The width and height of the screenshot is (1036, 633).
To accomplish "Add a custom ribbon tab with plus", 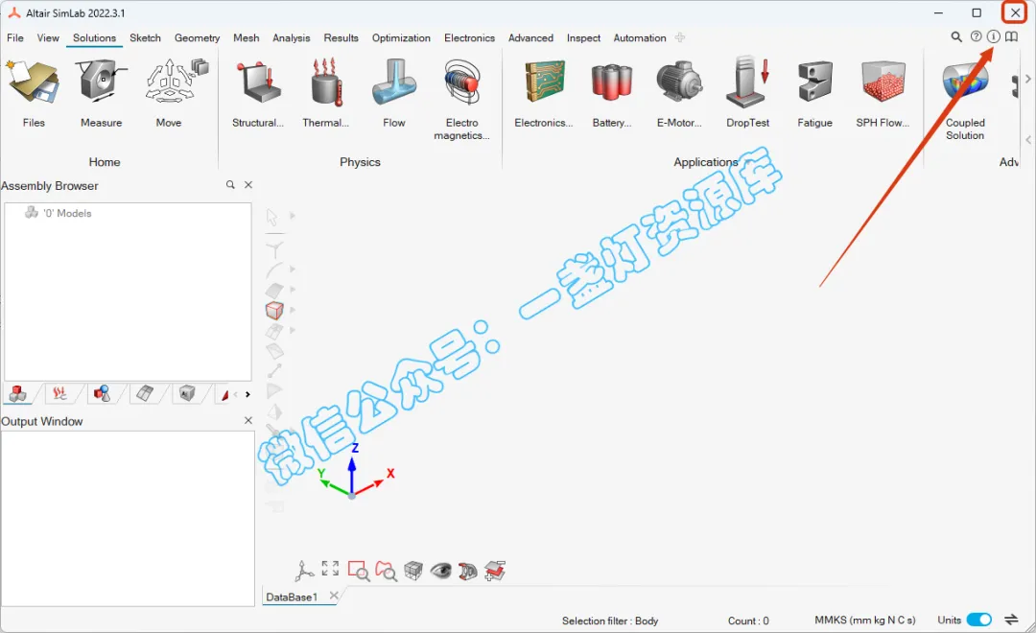I will coord(680,37).
